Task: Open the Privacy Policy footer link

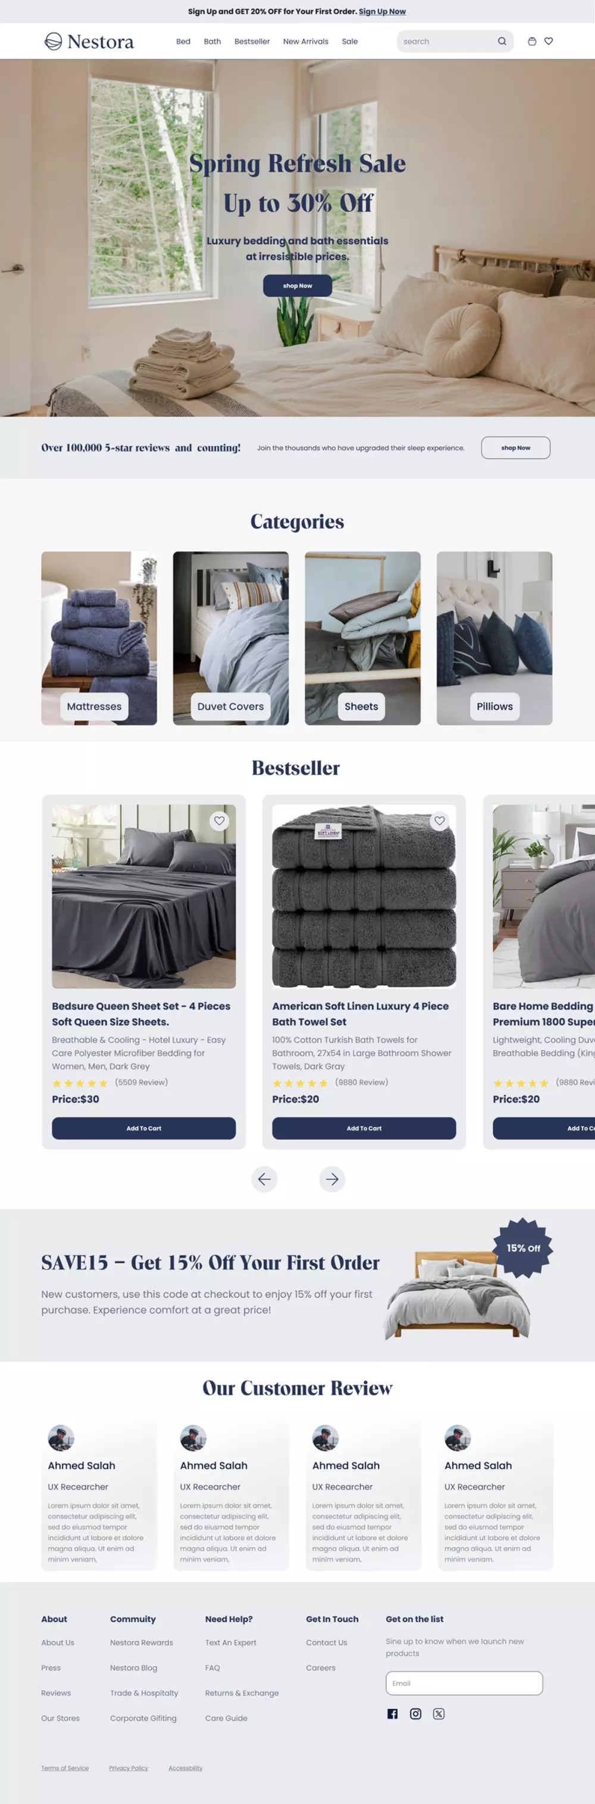Action: click(x=129, y=1768)
